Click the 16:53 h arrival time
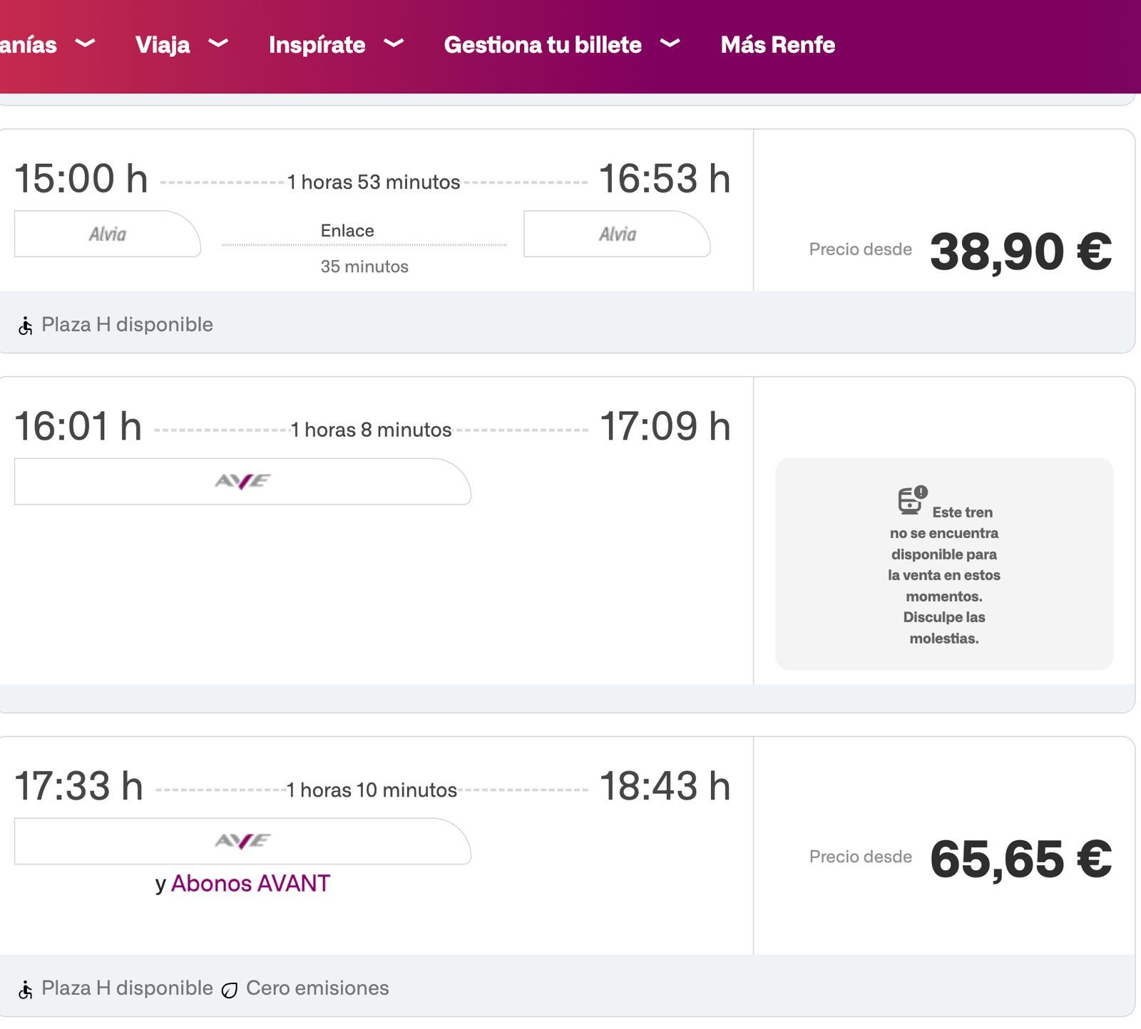Screen dimensions: 1141x1029 click(x=665, y=178)
